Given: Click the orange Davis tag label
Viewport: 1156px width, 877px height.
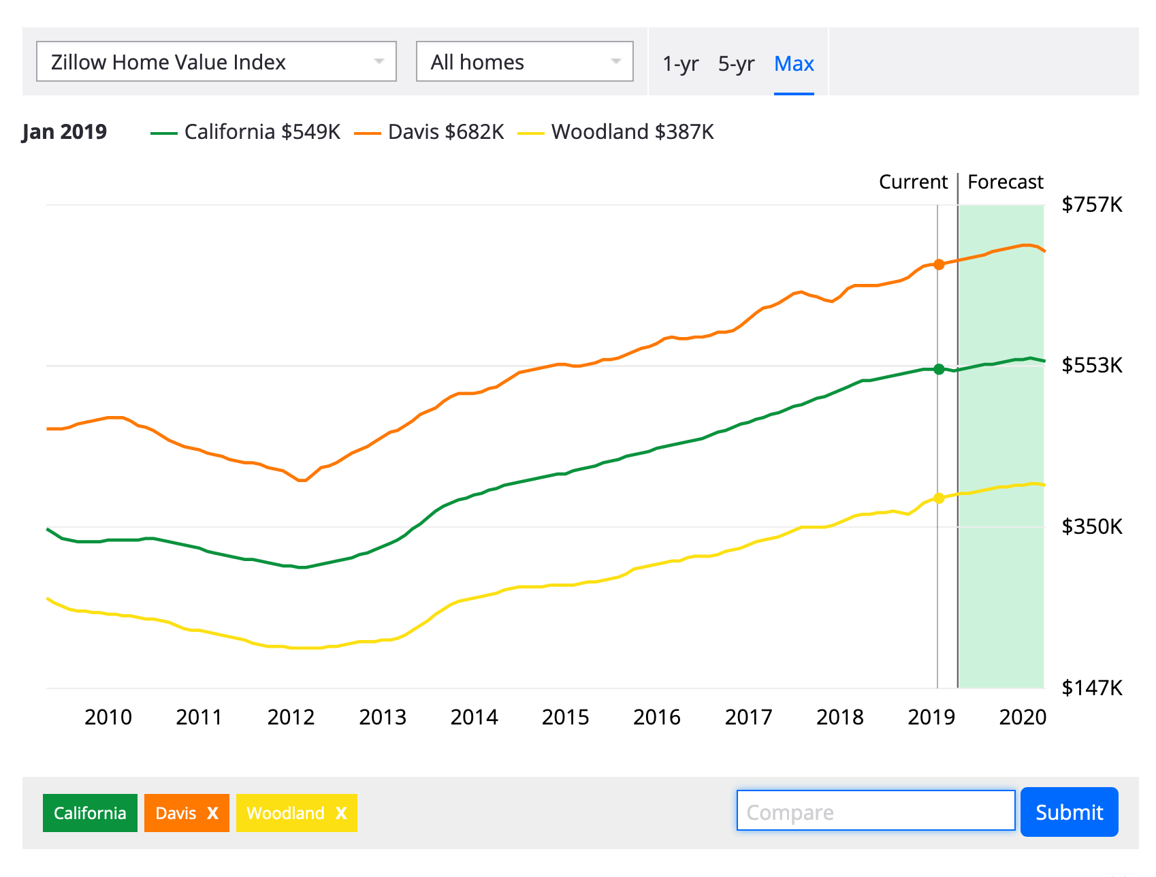Looking at the screenshot, I should pyautogui.click(x=176, y=813).
